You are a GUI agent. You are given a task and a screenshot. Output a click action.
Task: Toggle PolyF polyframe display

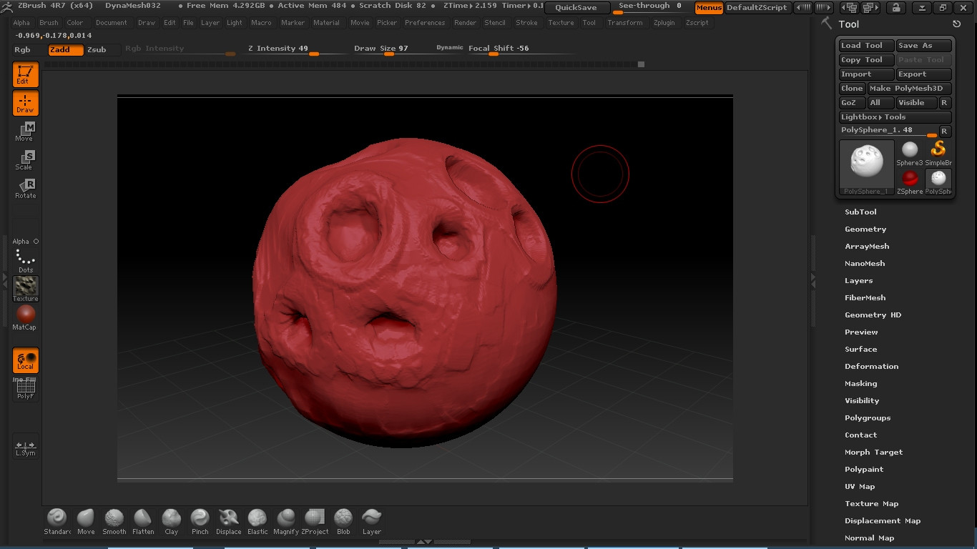[26, 389]
